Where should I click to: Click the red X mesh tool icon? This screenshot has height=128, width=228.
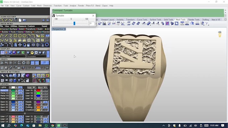[167, 23]
